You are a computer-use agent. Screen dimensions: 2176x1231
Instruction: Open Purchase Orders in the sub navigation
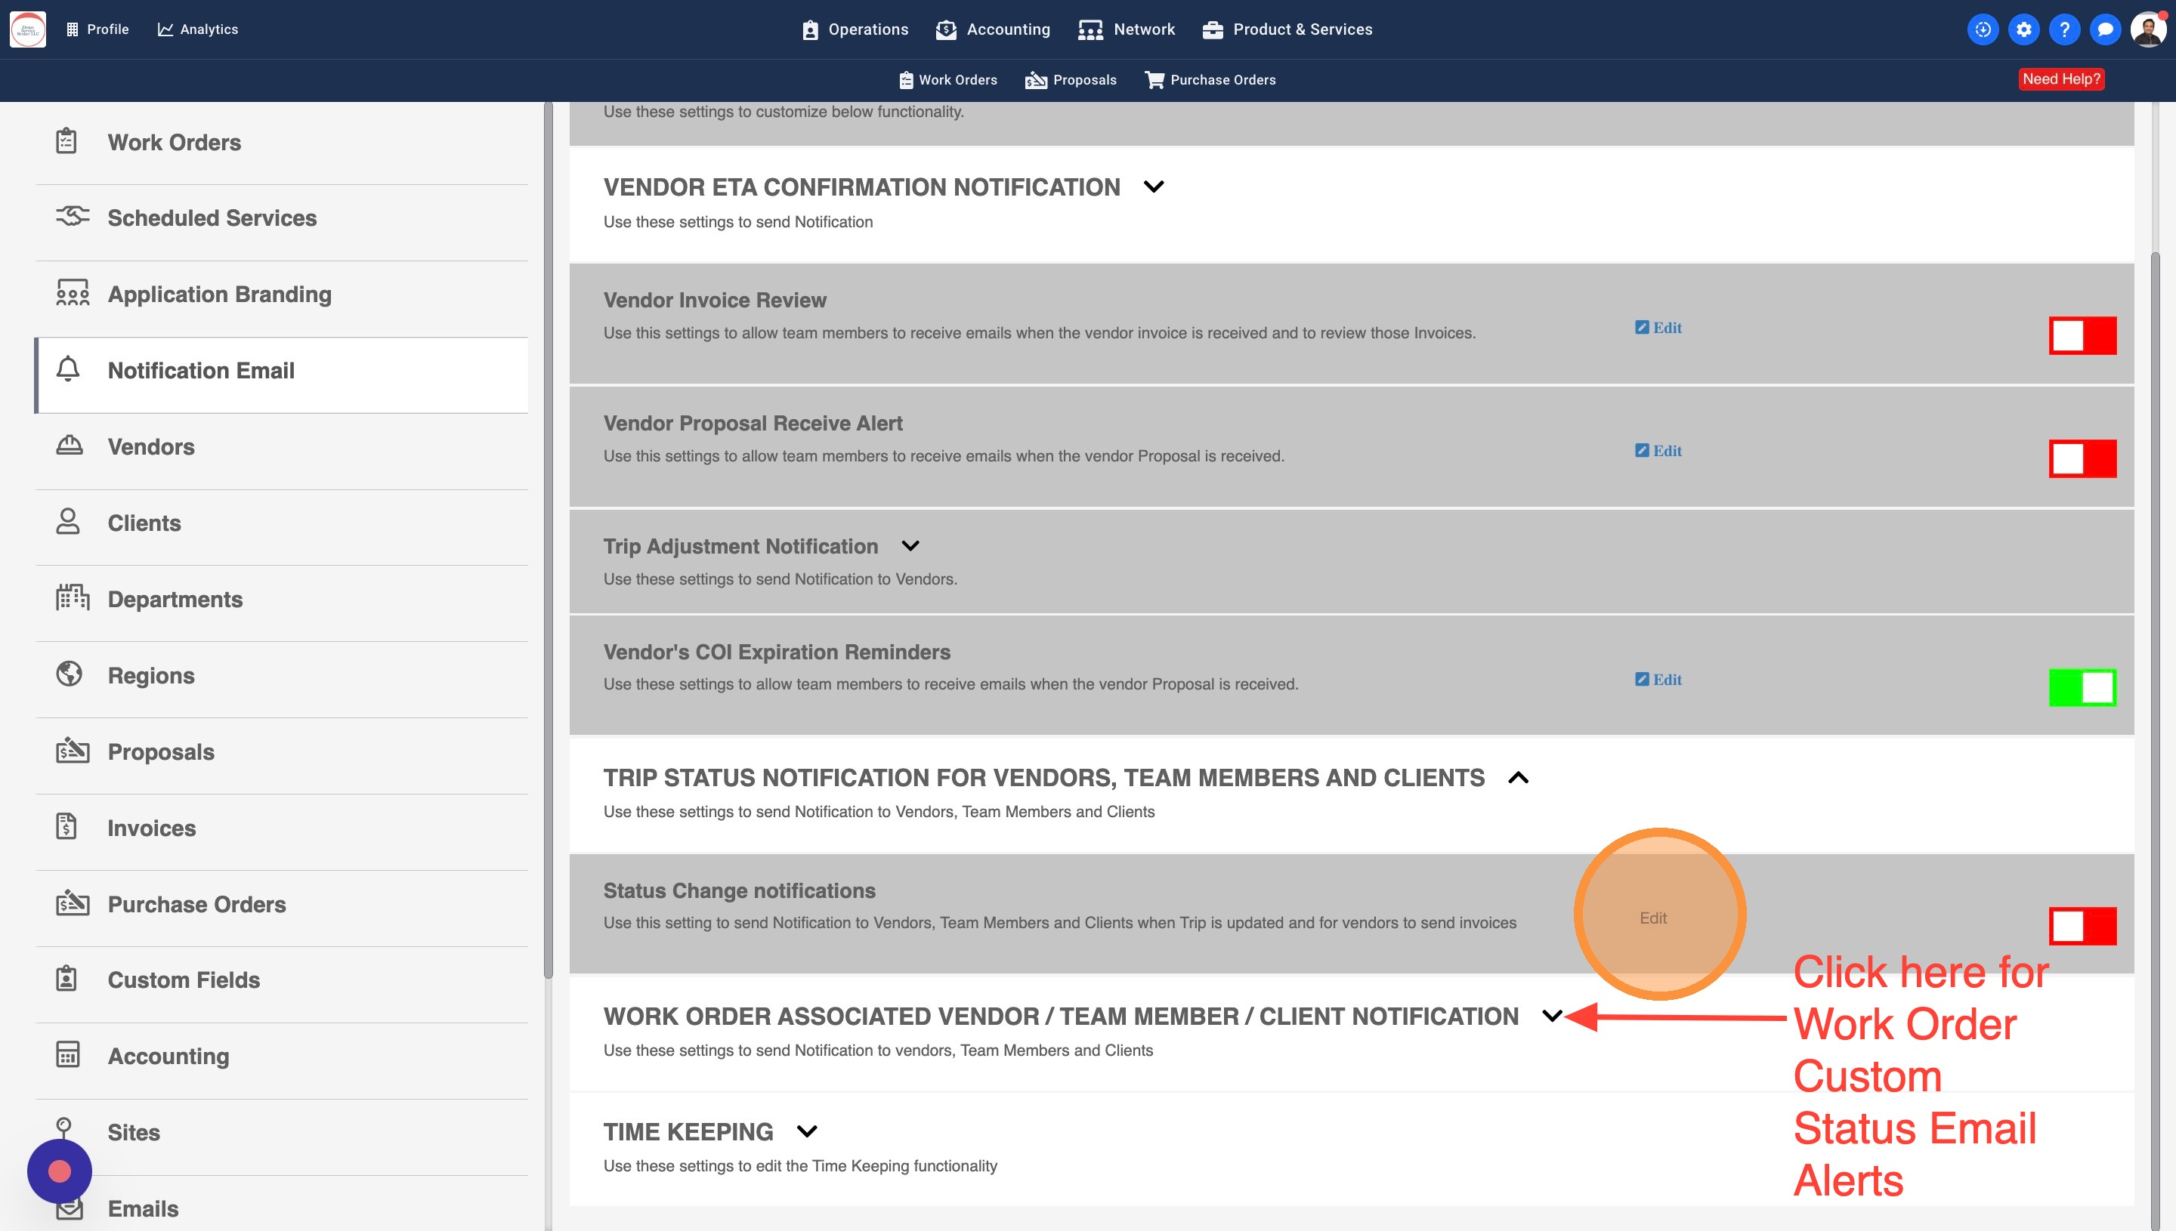(1210, 79)
